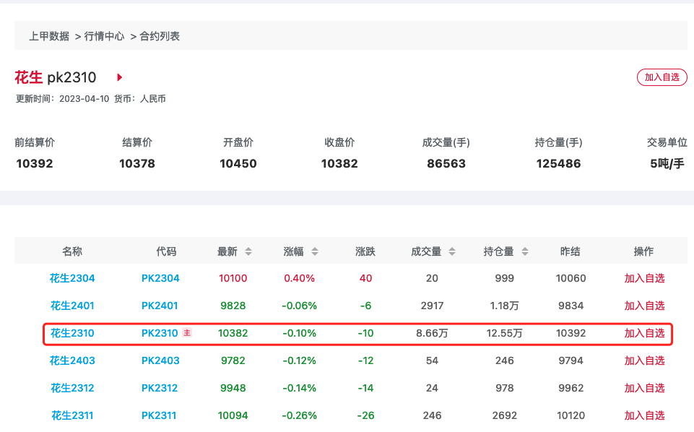Sort table by 成交量 column arrows

(x=452, y=252)
